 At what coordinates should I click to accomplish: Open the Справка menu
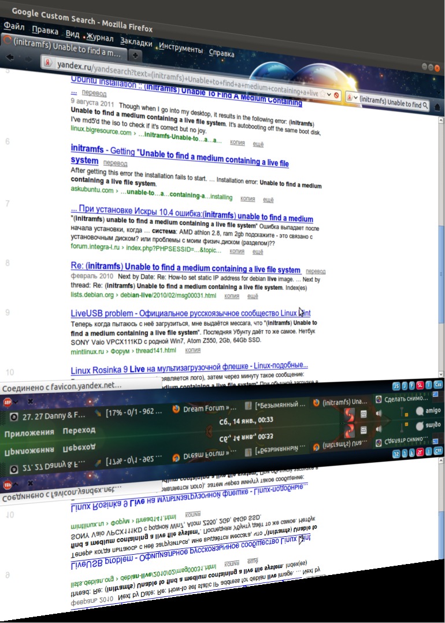click(221, 53)
